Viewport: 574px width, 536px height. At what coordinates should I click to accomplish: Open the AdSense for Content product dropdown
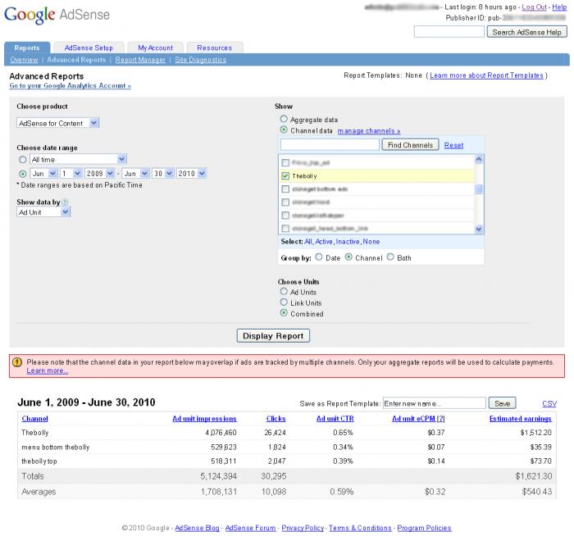point(57,123)
